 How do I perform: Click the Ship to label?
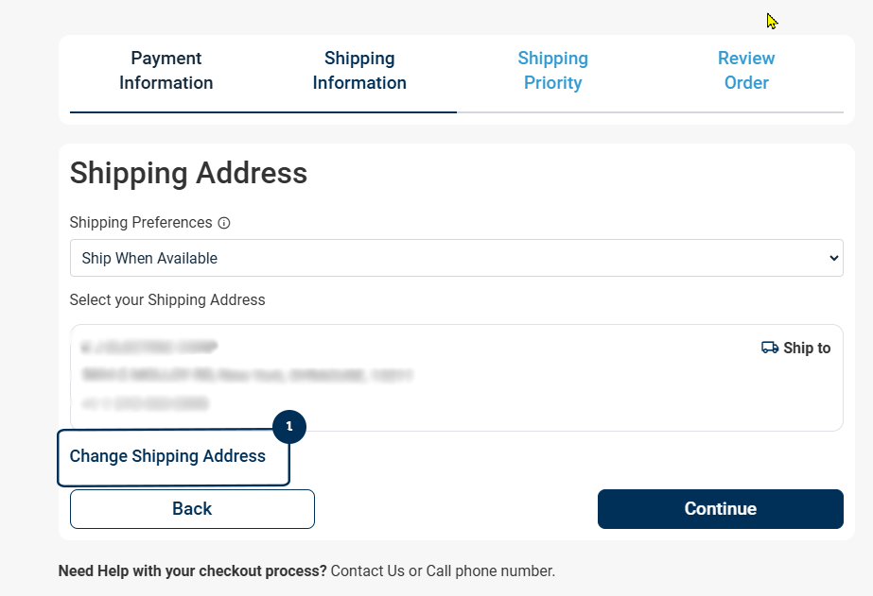coord(807,348)
